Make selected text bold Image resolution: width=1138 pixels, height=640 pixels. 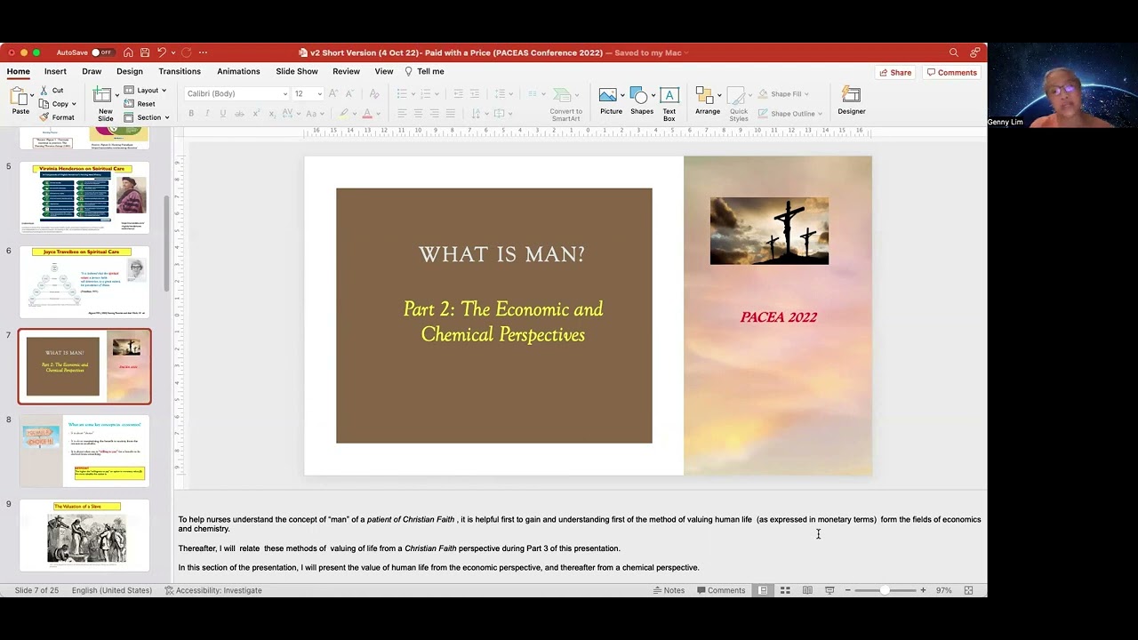191,114
